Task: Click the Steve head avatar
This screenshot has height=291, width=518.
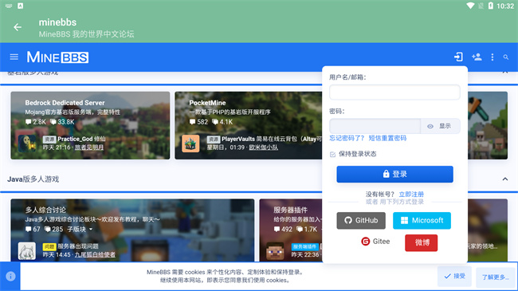Action: point(275,251)
